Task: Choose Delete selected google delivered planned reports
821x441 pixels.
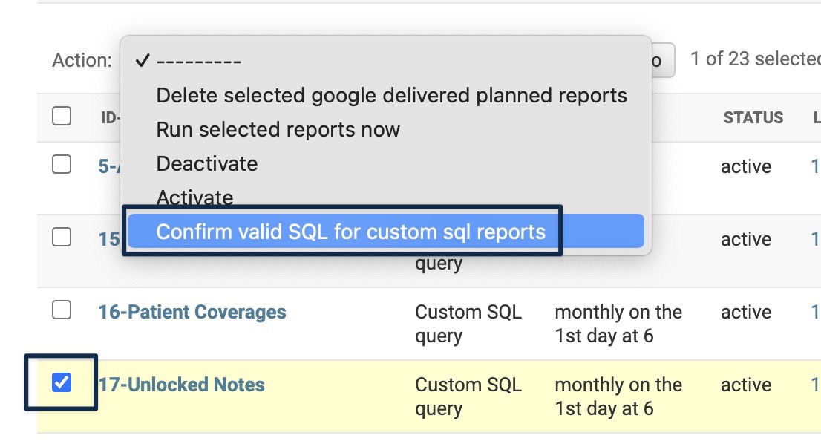Action: (x=391, y=95)
